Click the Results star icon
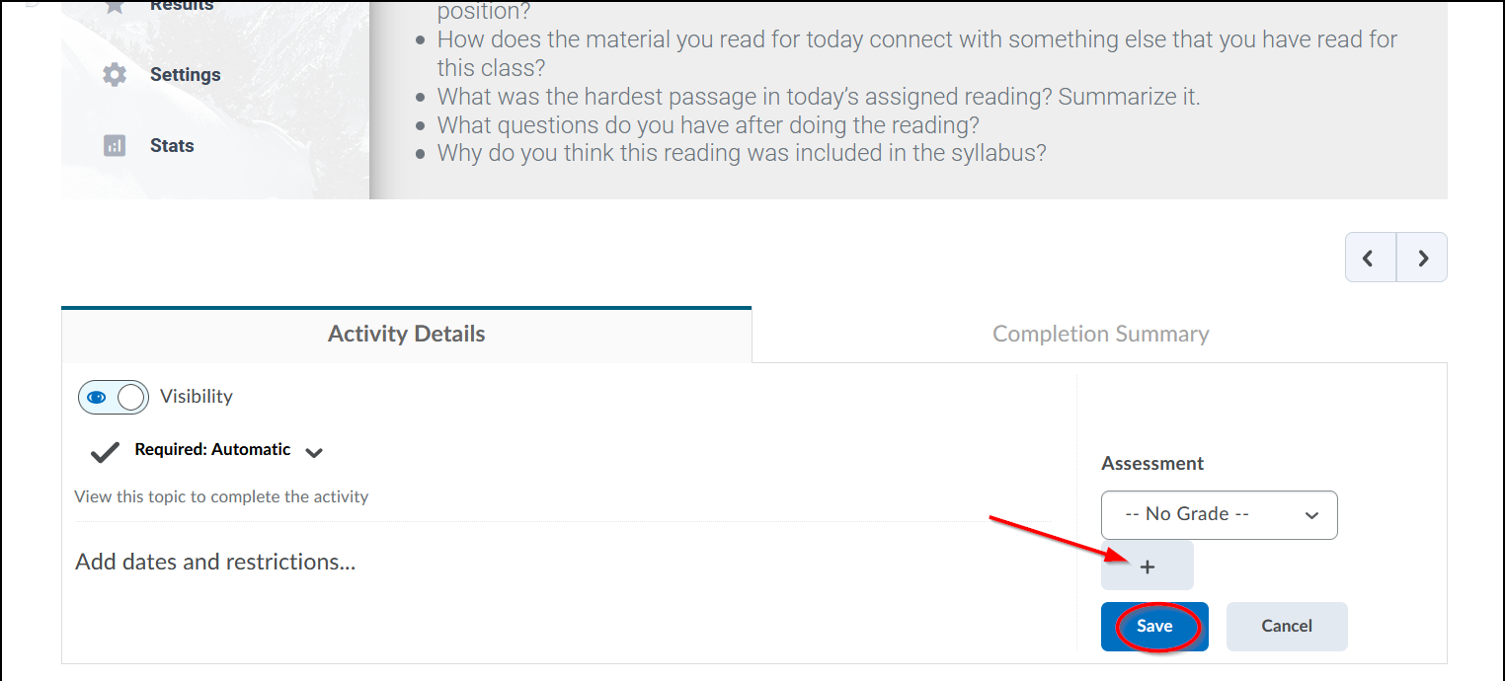The height and width of the screenshot is (681, 1505). tap(115, 6)
